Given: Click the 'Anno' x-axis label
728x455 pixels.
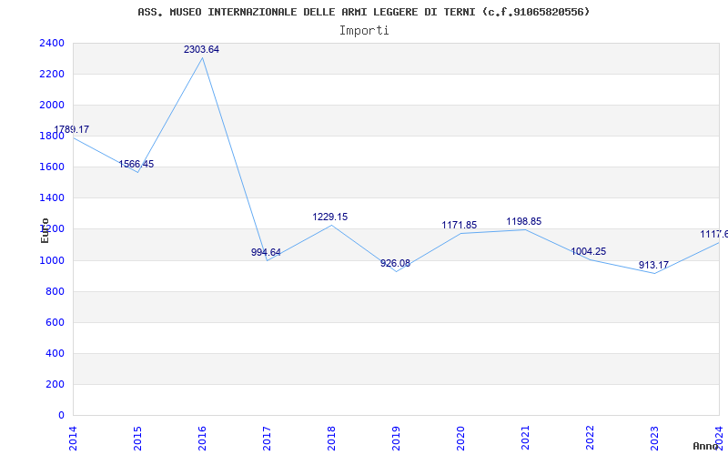Looking at the screenshot, I should tap(705, 446).
